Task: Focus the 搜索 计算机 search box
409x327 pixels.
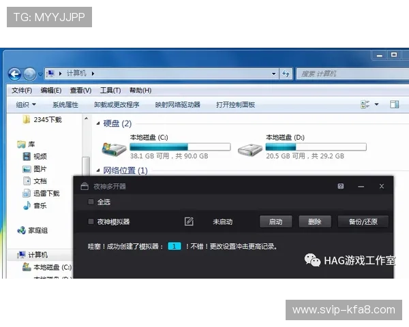Action: (x=352, y=74)
